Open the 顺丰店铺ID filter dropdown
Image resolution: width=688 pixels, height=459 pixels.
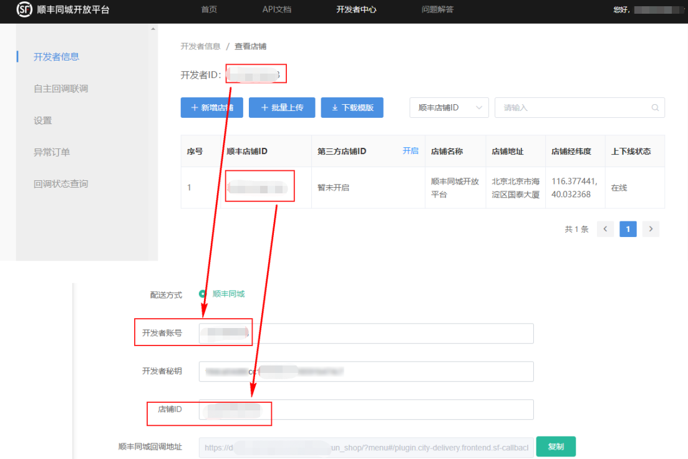click(449, 107)
